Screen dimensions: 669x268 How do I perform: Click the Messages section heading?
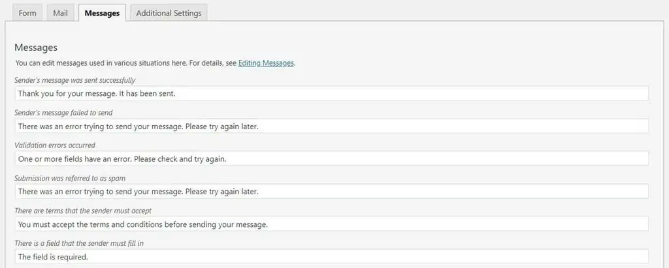pos(36,47)
